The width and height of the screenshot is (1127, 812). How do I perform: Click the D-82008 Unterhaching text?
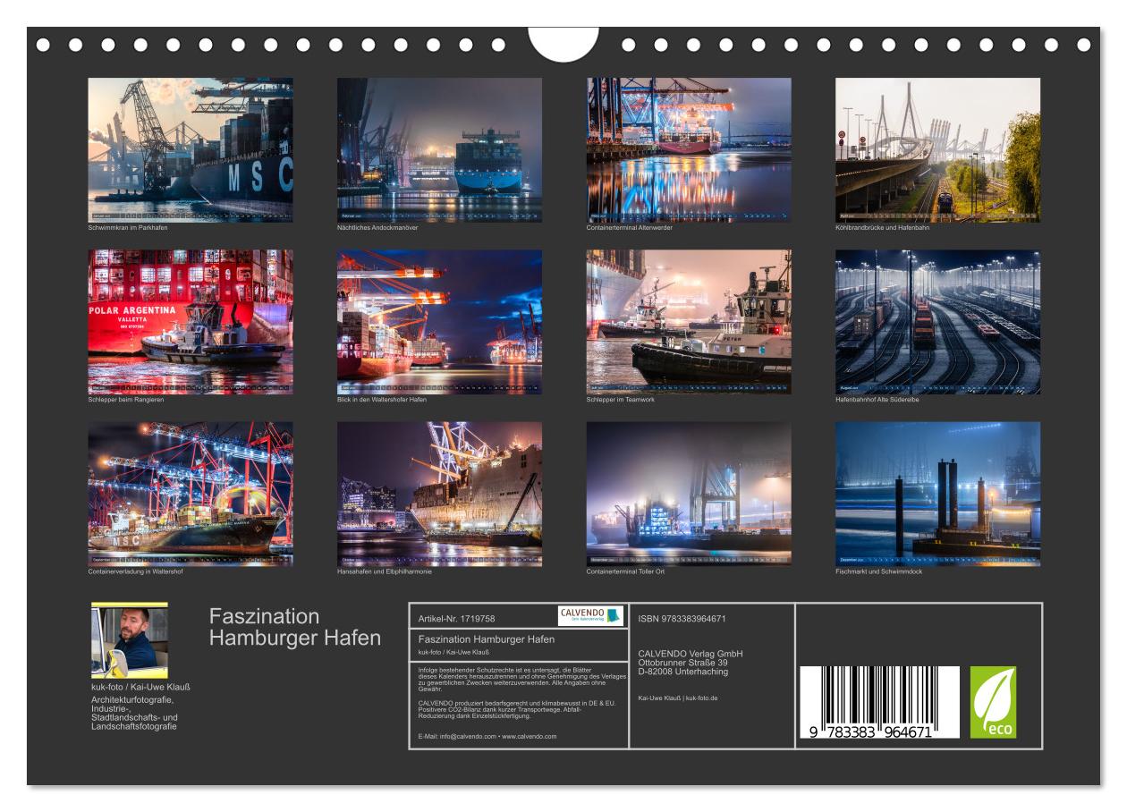pos(683,672)
